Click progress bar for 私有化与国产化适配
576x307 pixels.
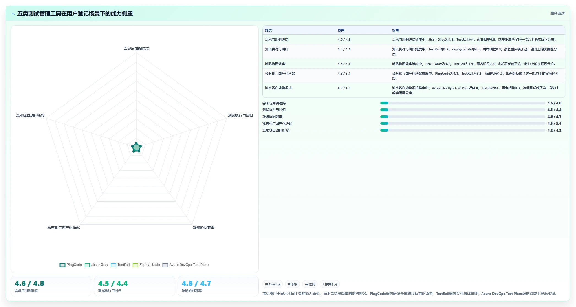coord(463,123)
